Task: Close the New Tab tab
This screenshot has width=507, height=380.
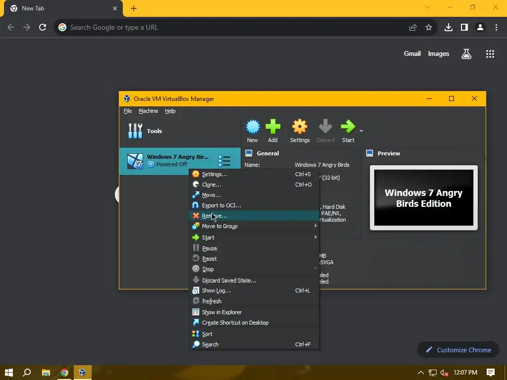Action: (x=115, y=8)
